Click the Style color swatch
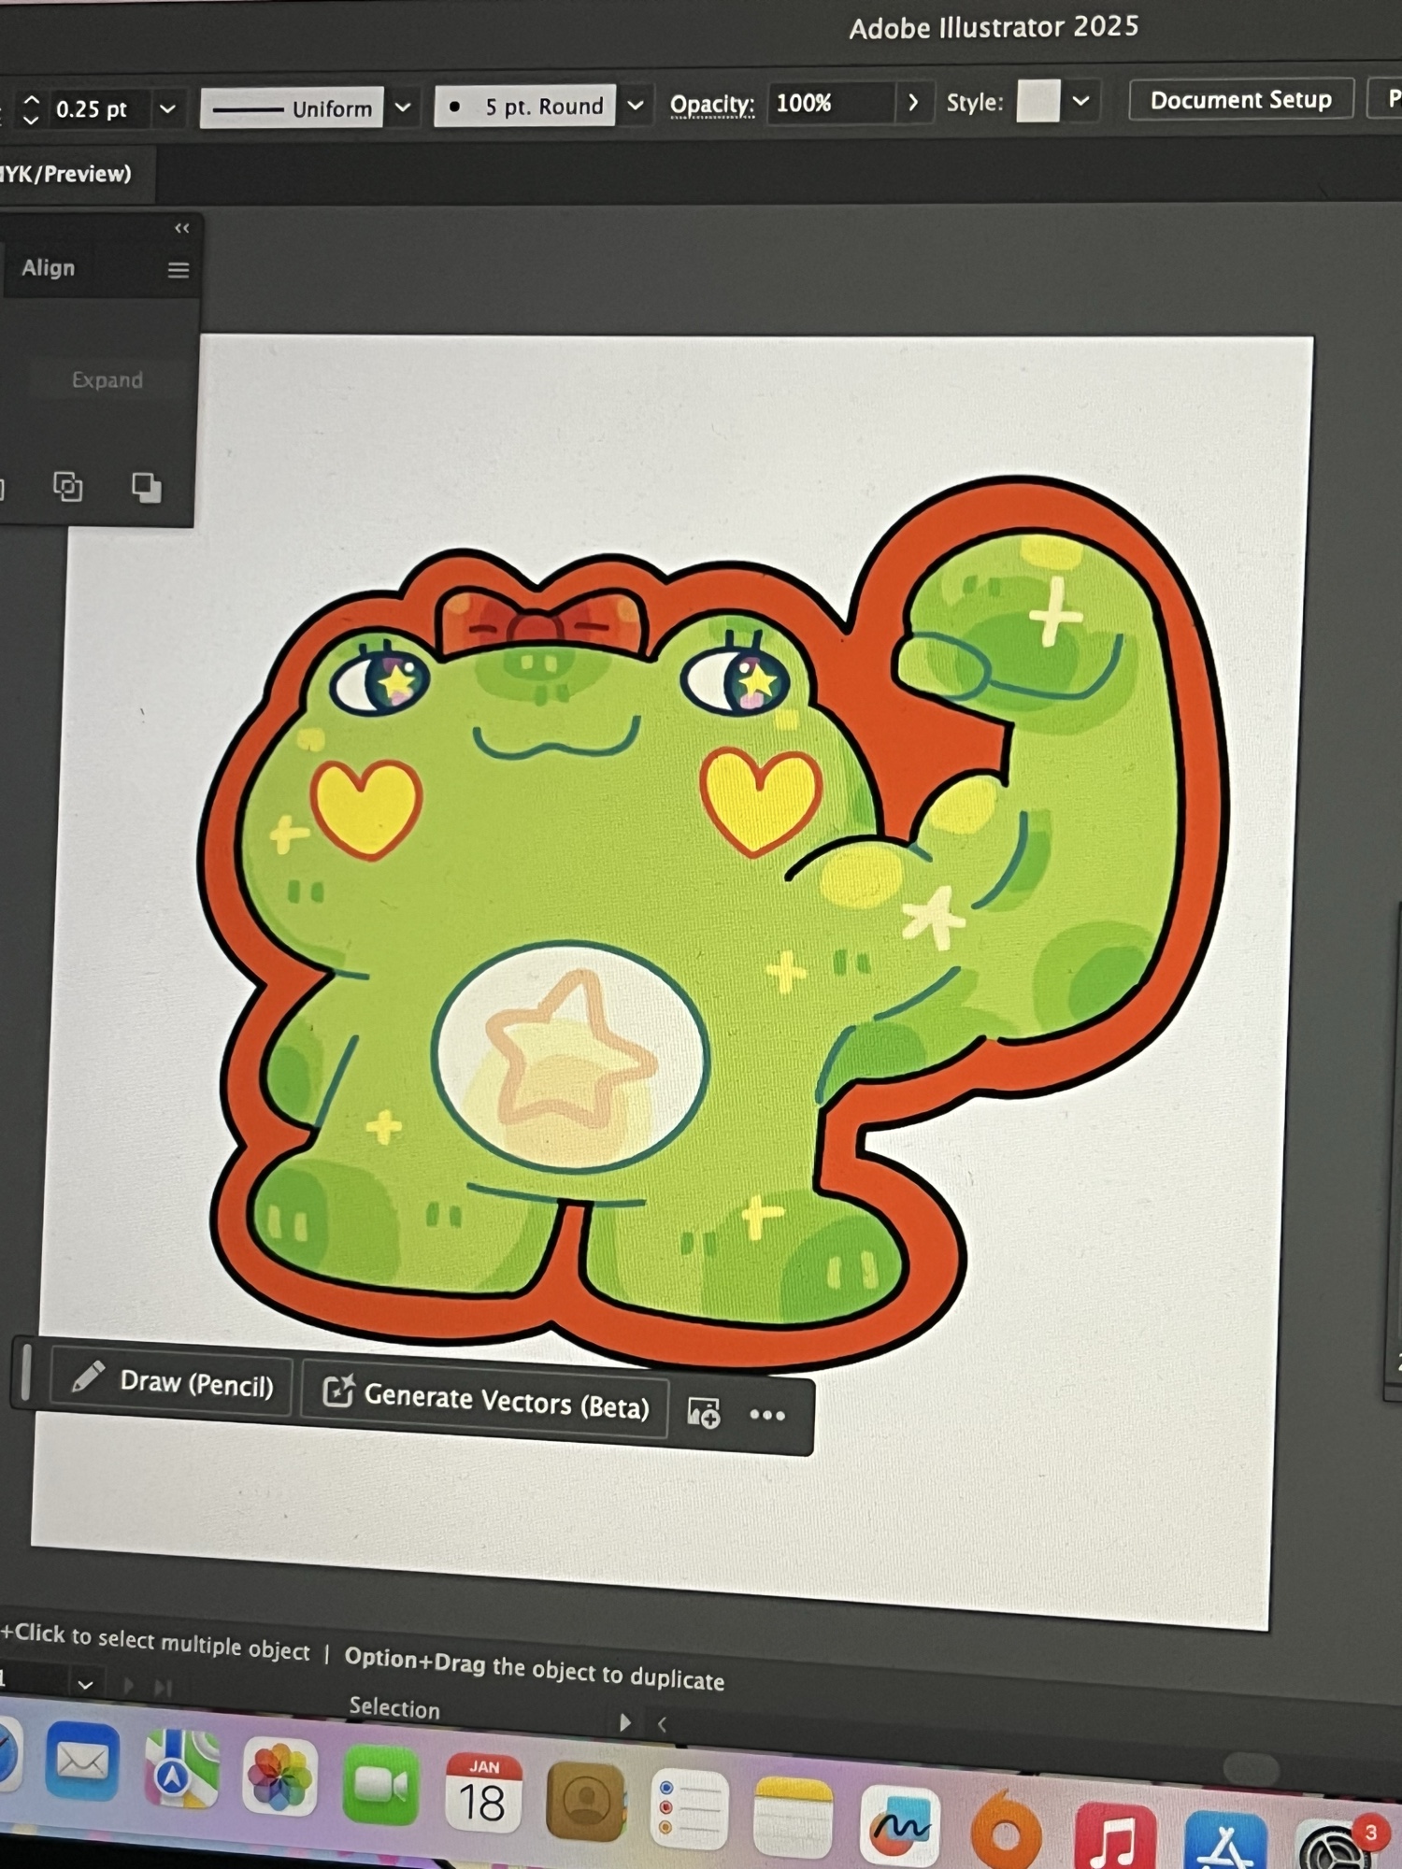Image resolution: width=1402 pixels, height=1869 pixels. 1037,101
